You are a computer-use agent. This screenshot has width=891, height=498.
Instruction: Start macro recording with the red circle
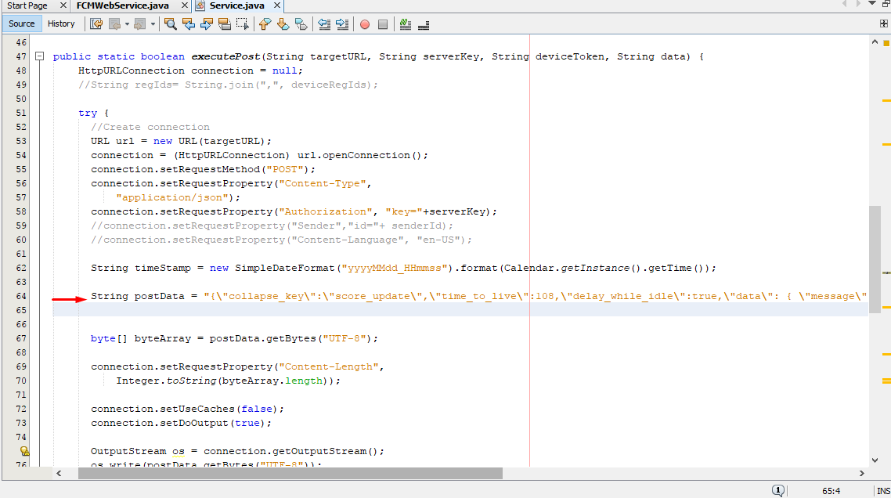pos(365,23)
